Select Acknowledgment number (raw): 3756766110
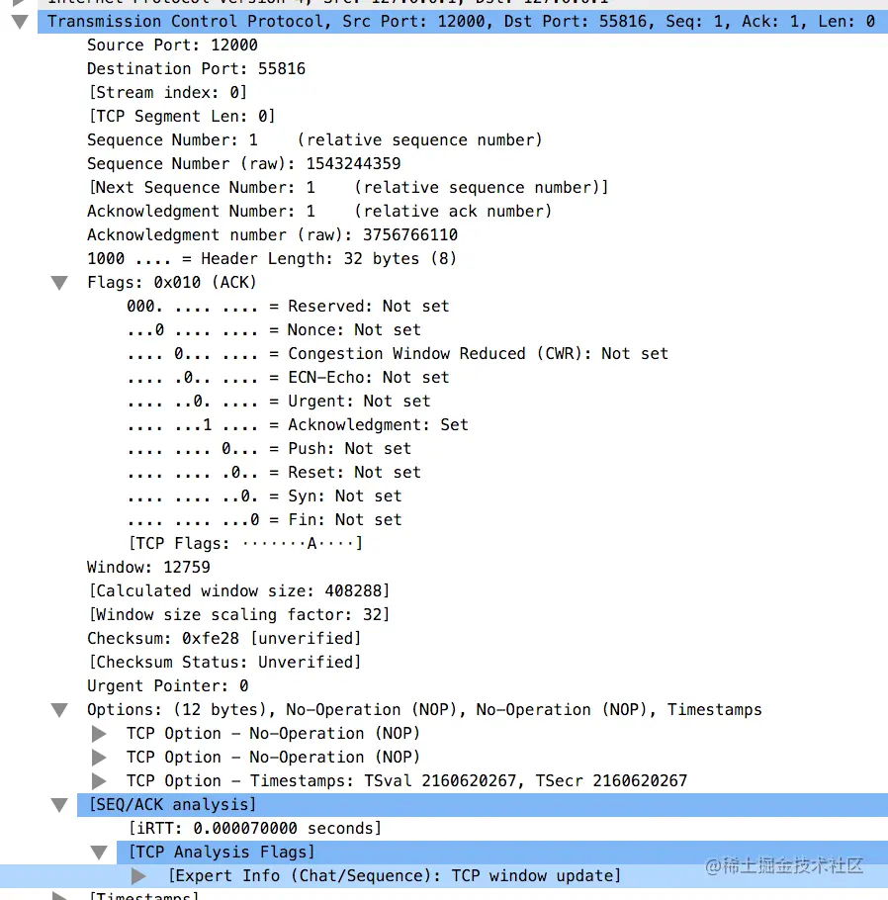 pos(272,235)
